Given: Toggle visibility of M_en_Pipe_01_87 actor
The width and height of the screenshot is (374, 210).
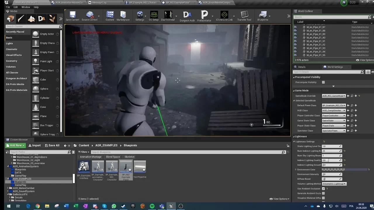Looking at the screenshot, I should (x=295, y=27).
